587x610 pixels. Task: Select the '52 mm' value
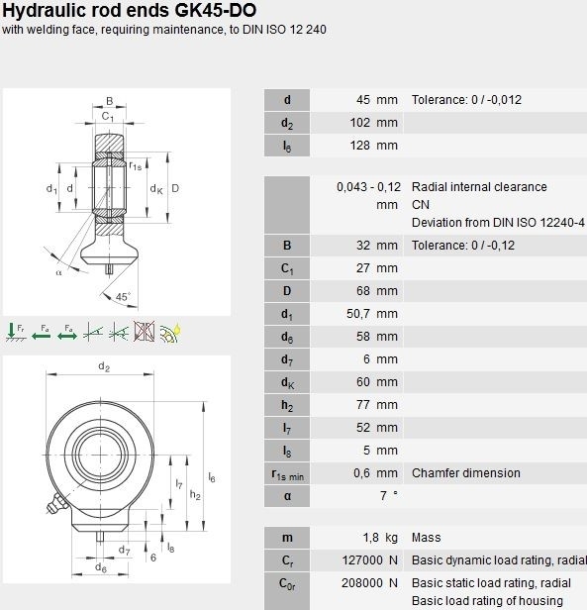377,428
